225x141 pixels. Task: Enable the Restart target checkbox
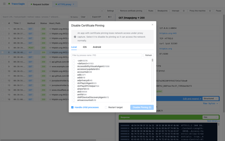[106, 107]
